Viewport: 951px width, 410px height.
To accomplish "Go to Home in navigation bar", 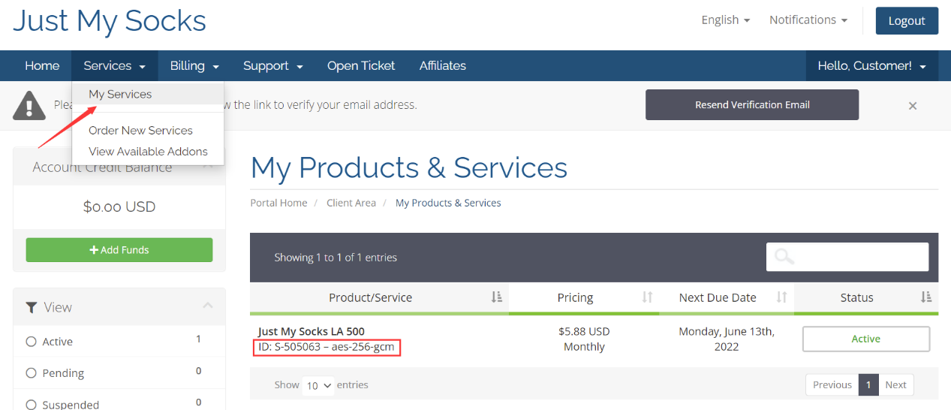I will pos(42,66).
